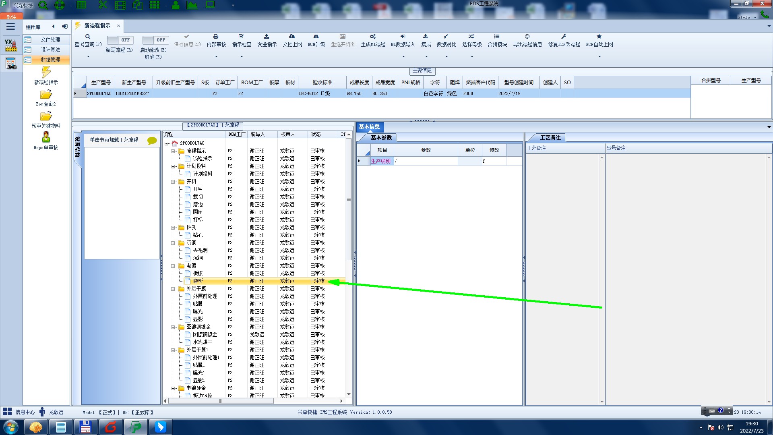
Task: Switch to the 工艺备注 tab
Action: point(550,138)
